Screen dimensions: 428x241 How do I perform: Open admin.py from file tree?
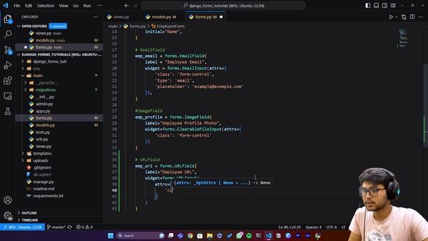point(44,104)
